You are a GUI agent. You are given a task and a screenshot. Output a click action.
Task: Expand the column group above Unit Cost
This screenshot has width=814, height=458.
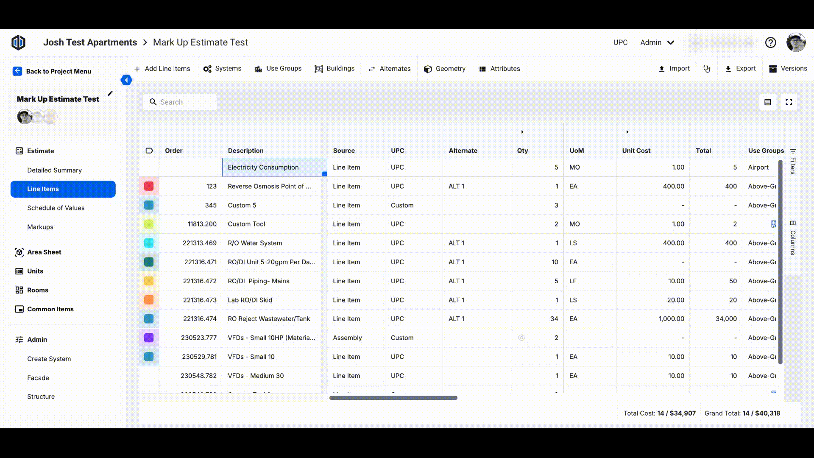(627, 132)
